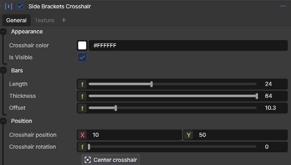Click the f icon beside Length slider

(x=82, y=84)
